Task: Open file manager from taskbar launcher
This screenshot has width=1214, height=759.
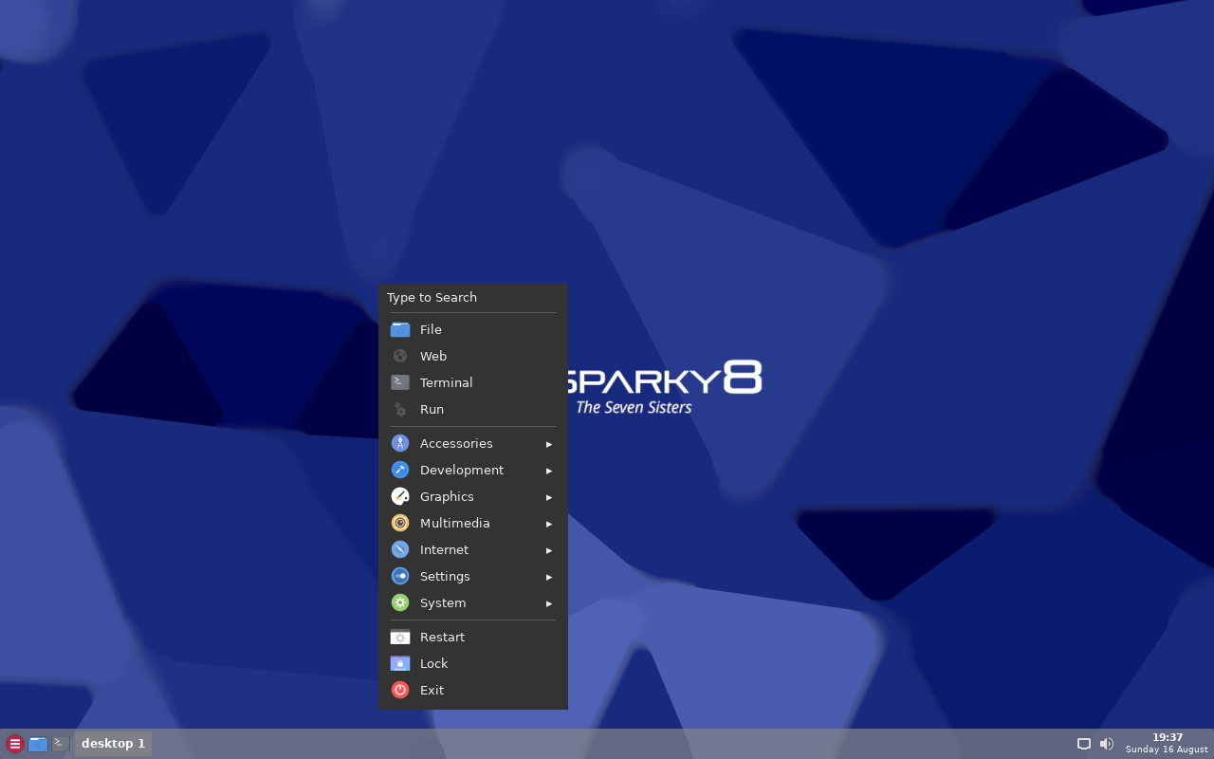Action: (x=38, y=744)
